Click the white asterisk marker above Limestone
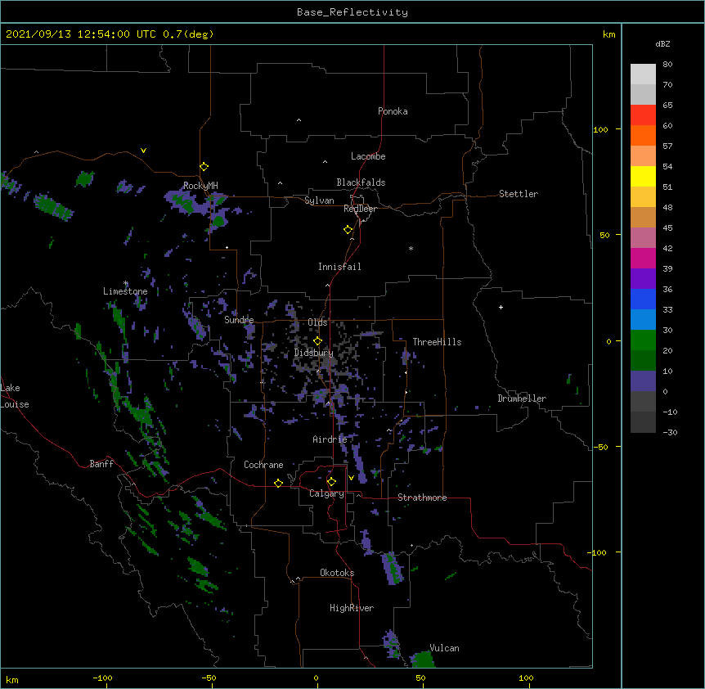This screenshot has width=705, height=689. [126, 283]
